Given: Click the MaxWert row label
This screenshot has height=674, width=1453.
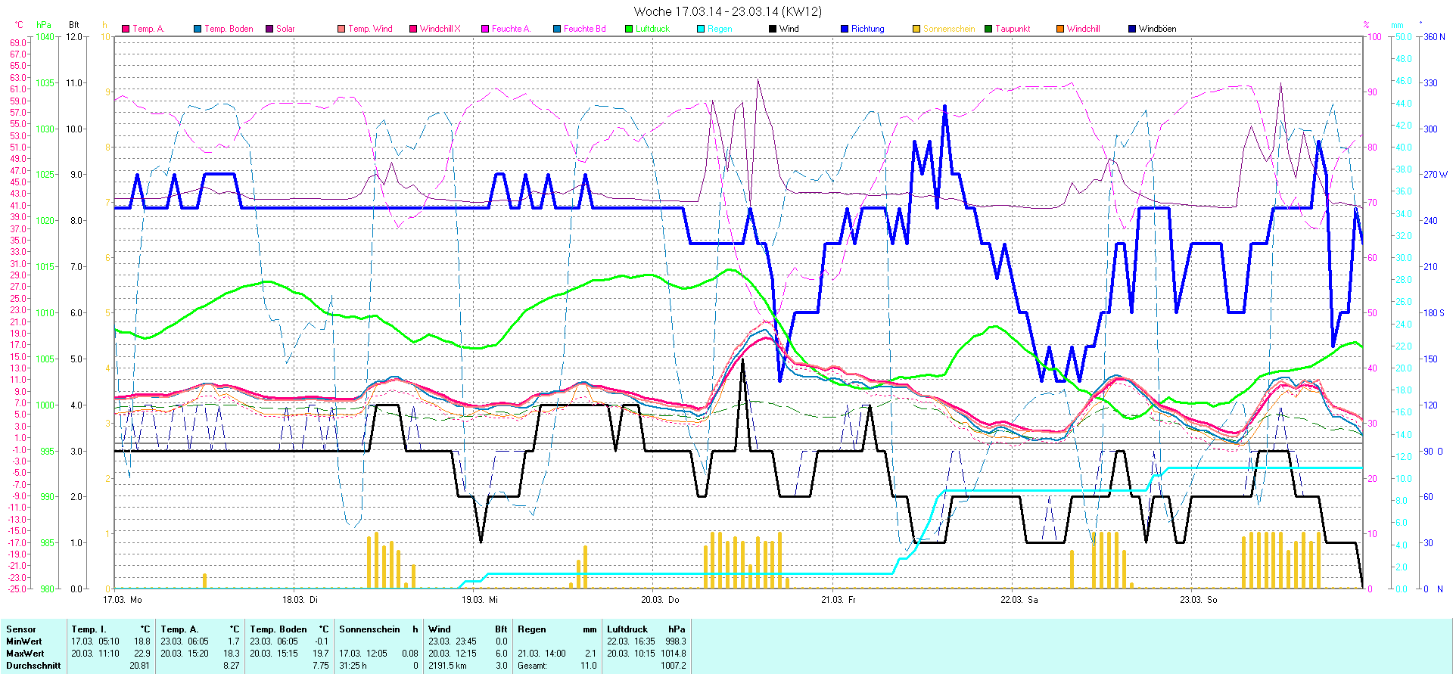Looking at the screenshot, I should tap(25, 654).
